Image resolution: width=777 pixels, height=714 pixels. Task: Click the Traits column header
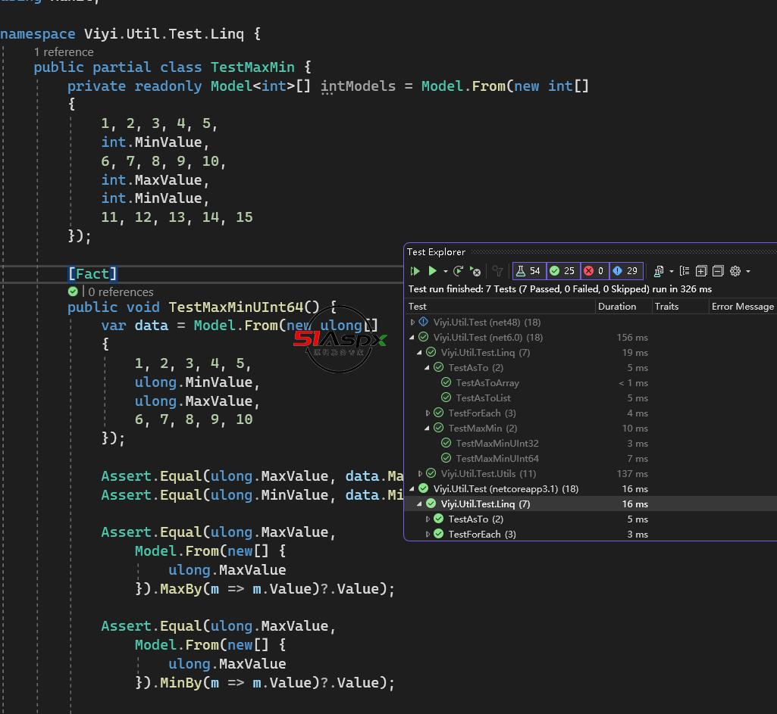coord(666,307)
